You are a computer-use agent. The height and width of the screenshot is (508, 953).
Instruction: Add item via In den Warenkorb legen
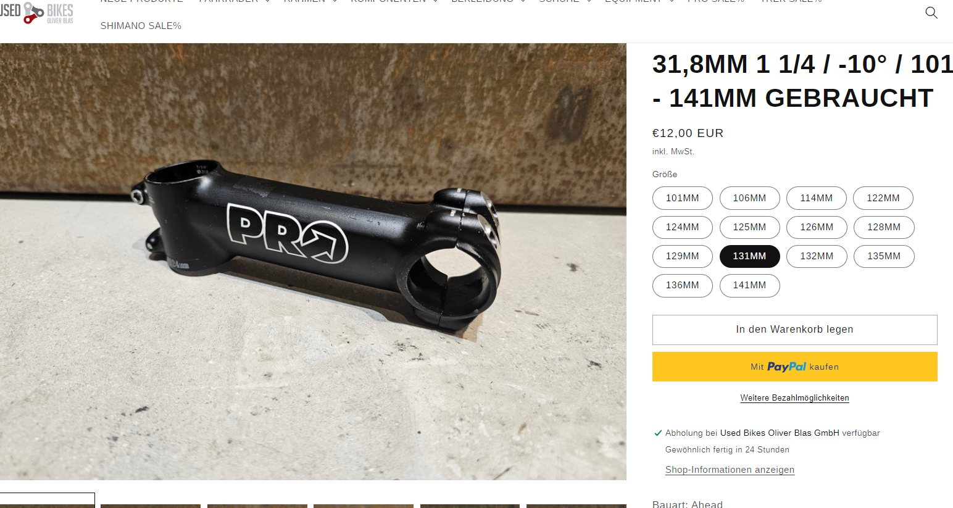pos(795,330)
